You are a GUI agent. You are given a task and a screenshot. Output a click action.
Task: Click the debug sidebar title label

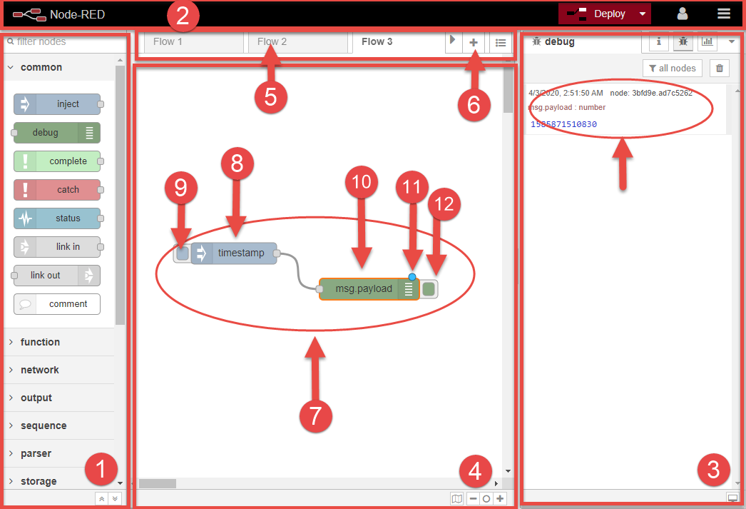click(x=559, y=42)
